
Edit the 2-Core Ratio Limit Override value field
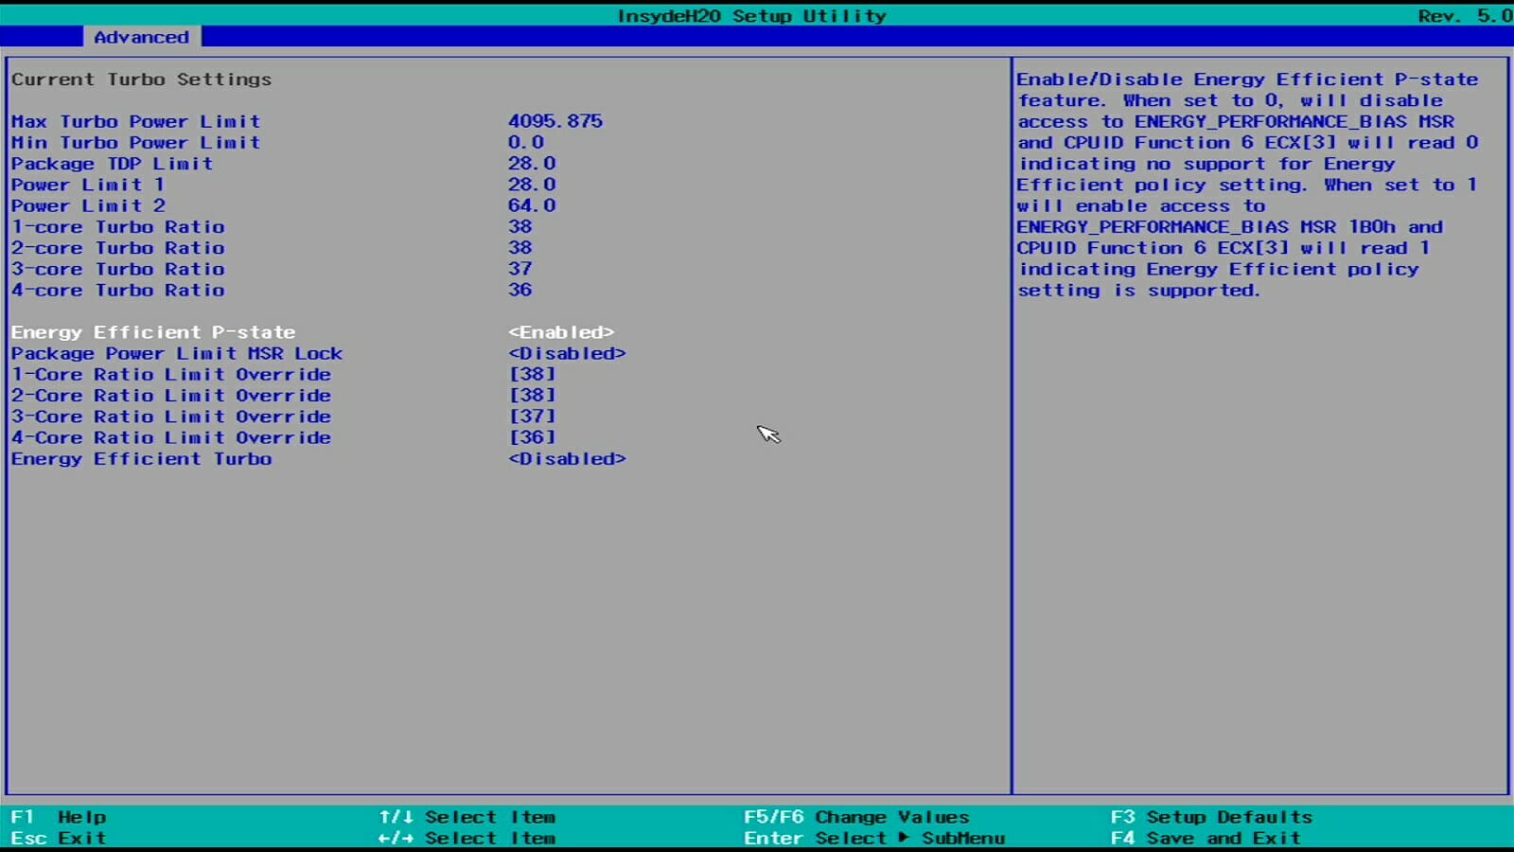pos(532,395)
